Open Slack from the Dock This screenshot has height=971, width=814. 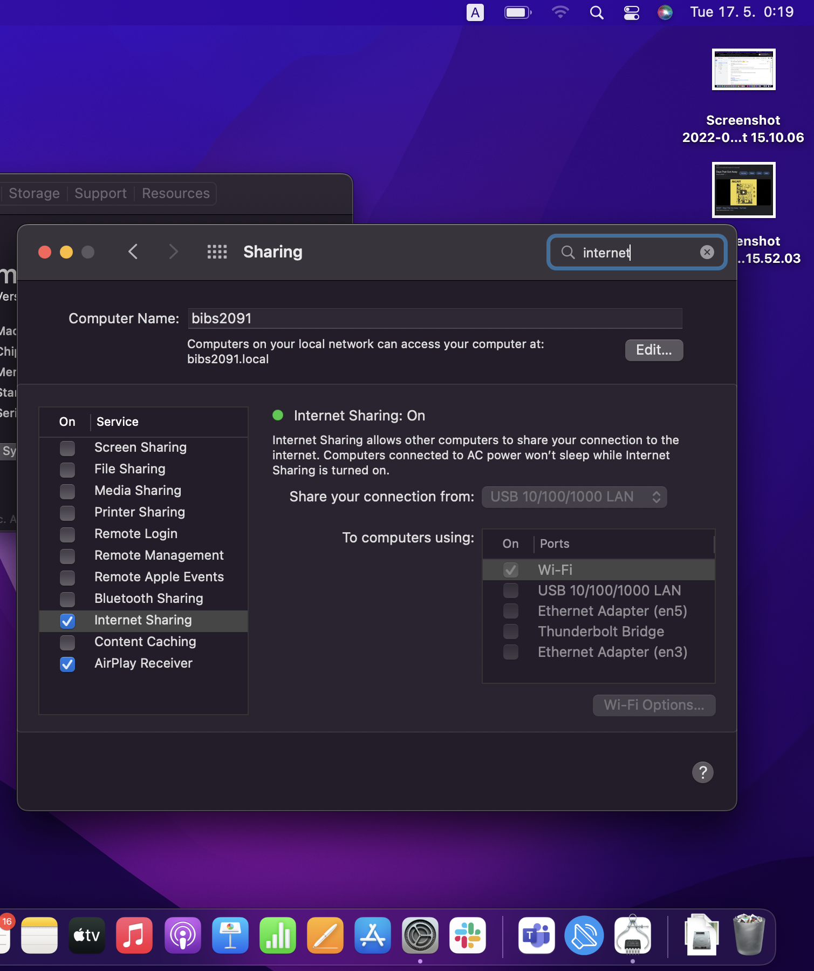click(x=468, y=935)
